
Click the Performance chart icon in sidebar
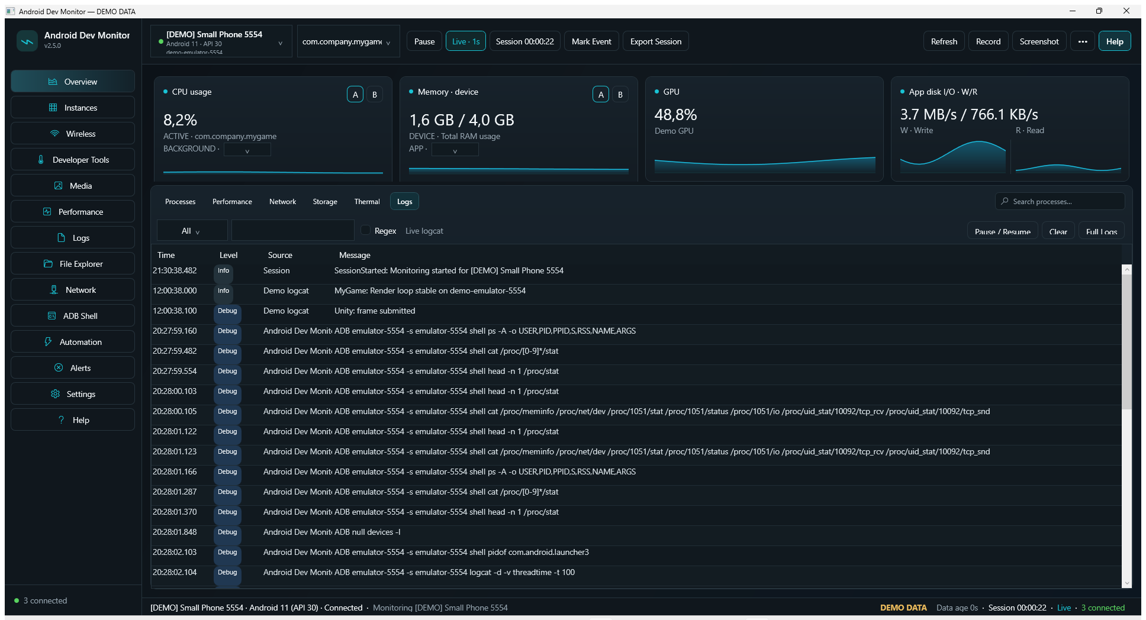coord(47,212)
